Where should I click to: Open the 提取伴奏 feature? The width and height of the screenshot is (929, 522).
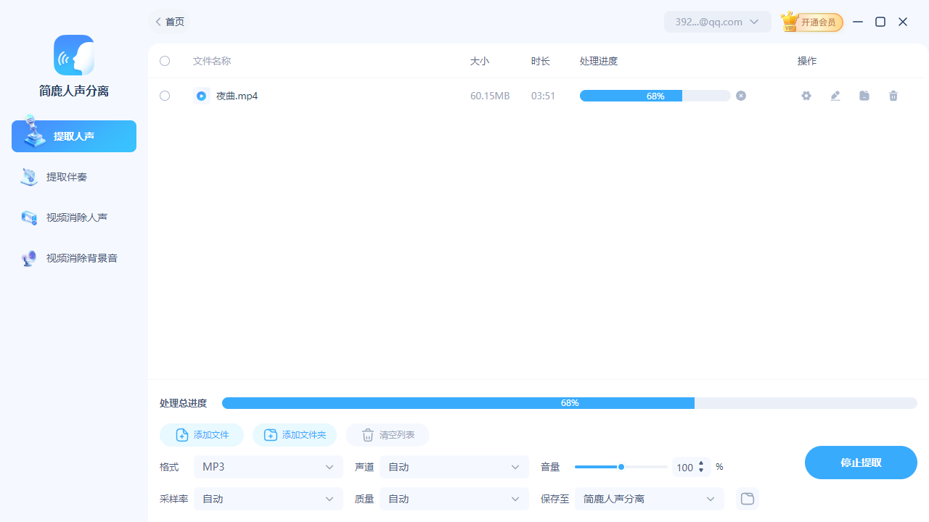point(73,176)
